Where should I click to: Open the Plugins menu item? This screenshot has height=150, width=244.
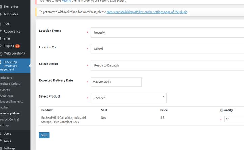8,46
